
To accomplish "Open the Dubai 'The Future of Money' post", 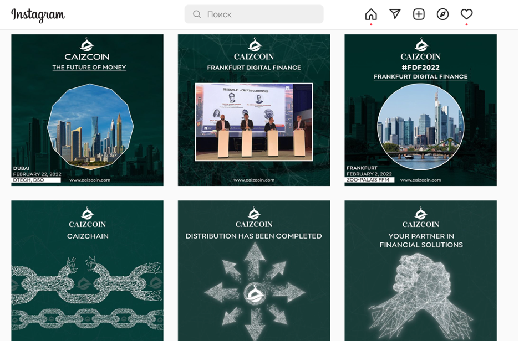I will 88,110.
